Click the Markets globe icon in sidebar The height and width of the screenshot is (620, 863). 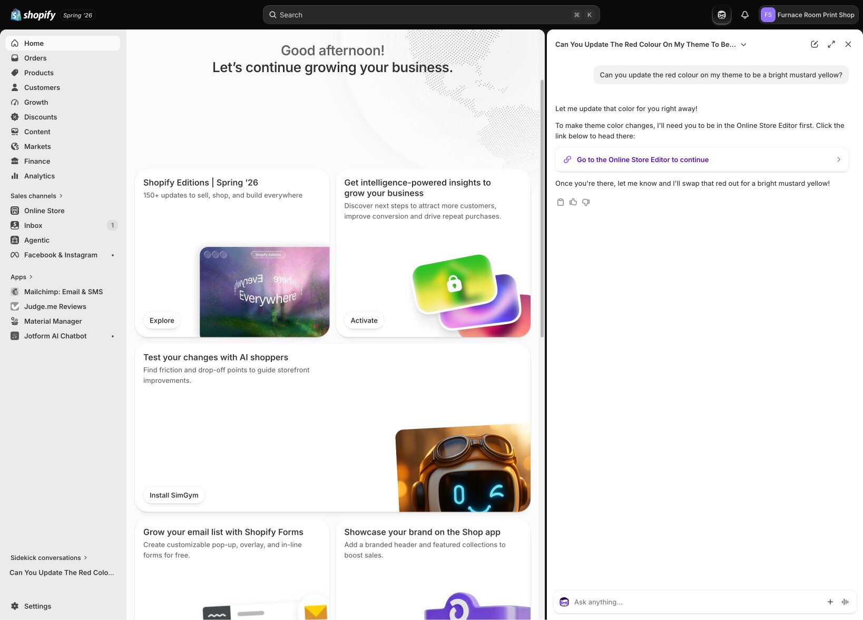15,146
